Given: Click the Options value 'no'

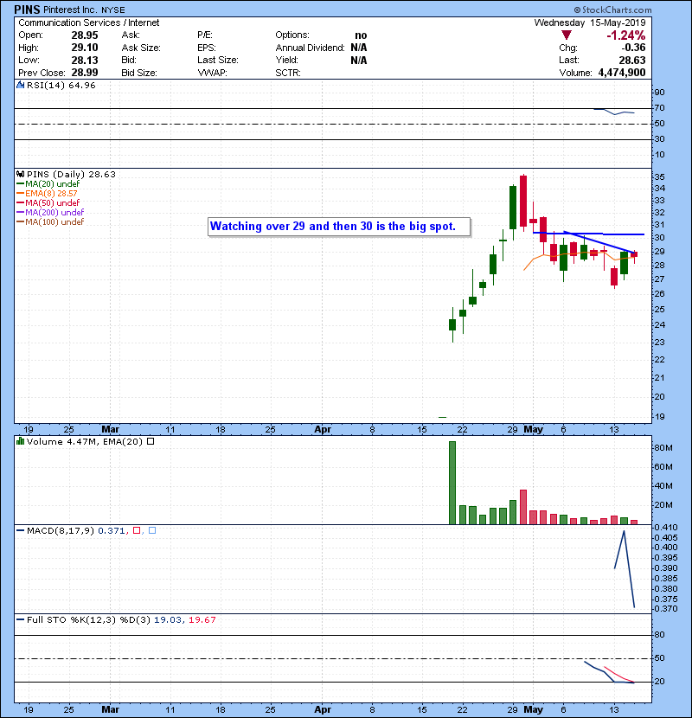Looking at the screenshot, I should [361, 35].
